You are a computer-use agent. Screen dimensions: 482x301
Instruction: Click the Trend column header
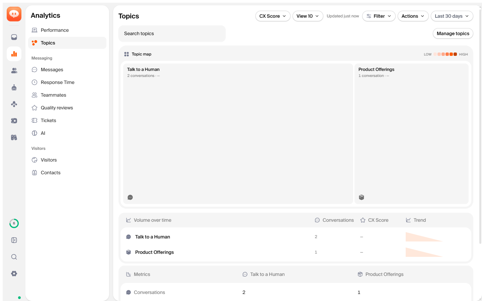[416, 220]
